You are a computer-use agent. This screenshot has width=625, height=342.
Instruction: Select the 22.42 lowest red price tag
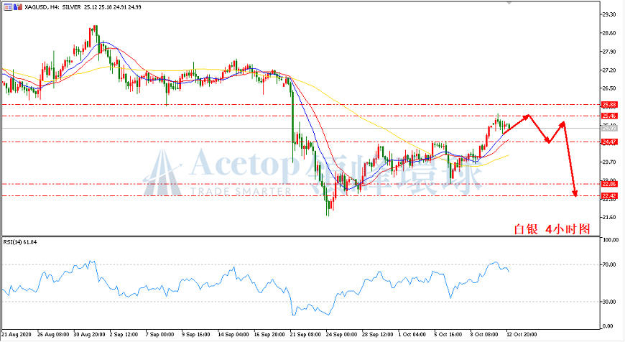point(609,195)
